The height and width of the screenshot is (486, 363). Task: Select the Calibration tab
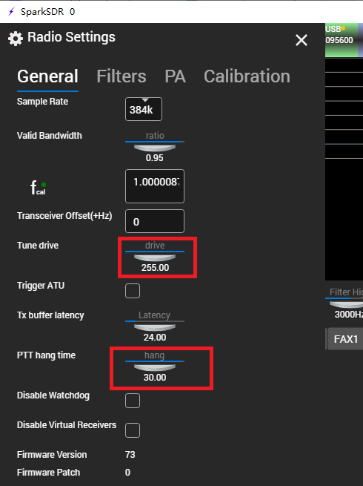point(247,76)
